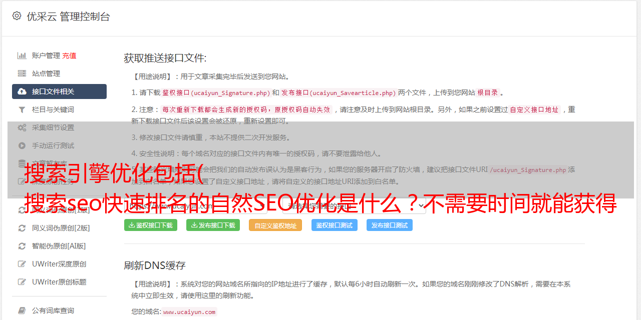This screenshot has height=320, width=641.
Task: Click the highlighted 根目录 text
Action: pos(488,92)
